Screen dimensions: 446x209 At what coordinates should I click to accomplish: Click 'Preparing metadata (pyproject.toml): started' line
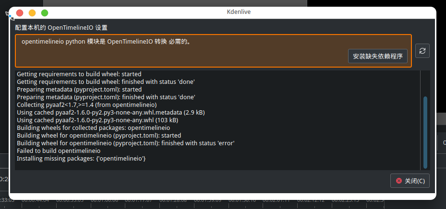click(x=79, y=90)
